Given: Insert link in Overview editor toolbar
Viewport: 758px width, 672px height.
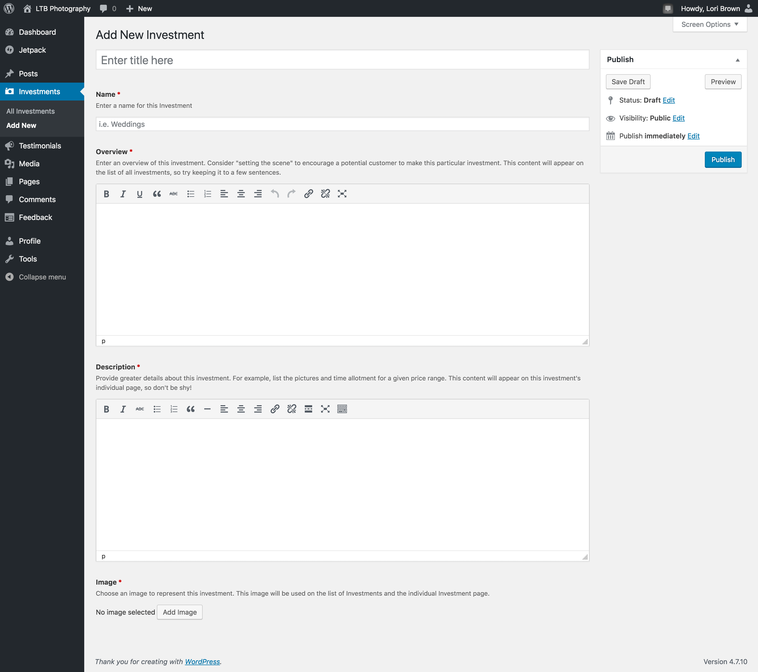Looking at the screenshot, I should click(x=308, y=194).
